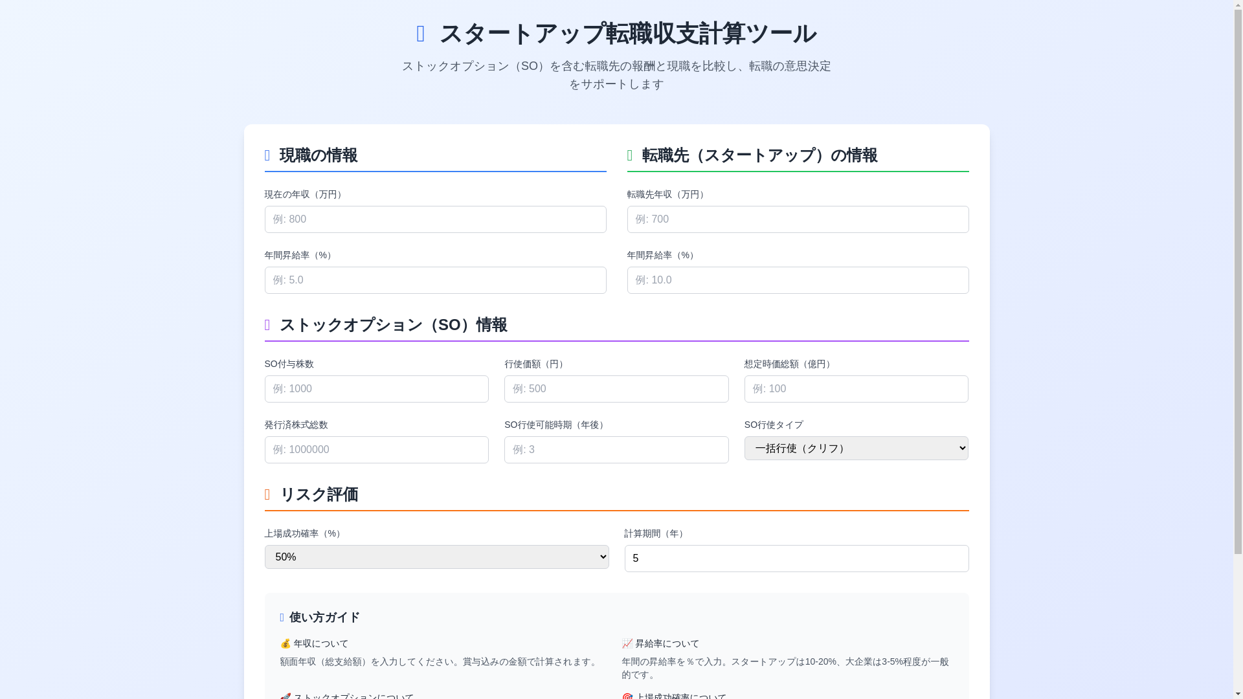The height and width of the screenshot is (699, 1243).
Task: Click the 現在の年収（万円） label
Action: pos(305,194)
